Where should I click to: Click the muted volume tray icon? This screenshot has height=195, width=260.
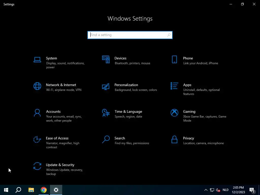[218, 190]
